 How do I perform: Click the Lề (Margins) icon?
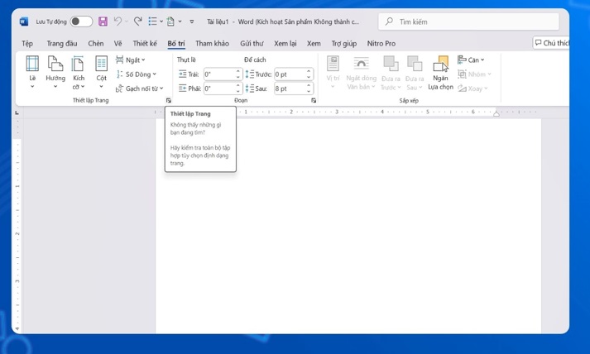pos(32,65)
